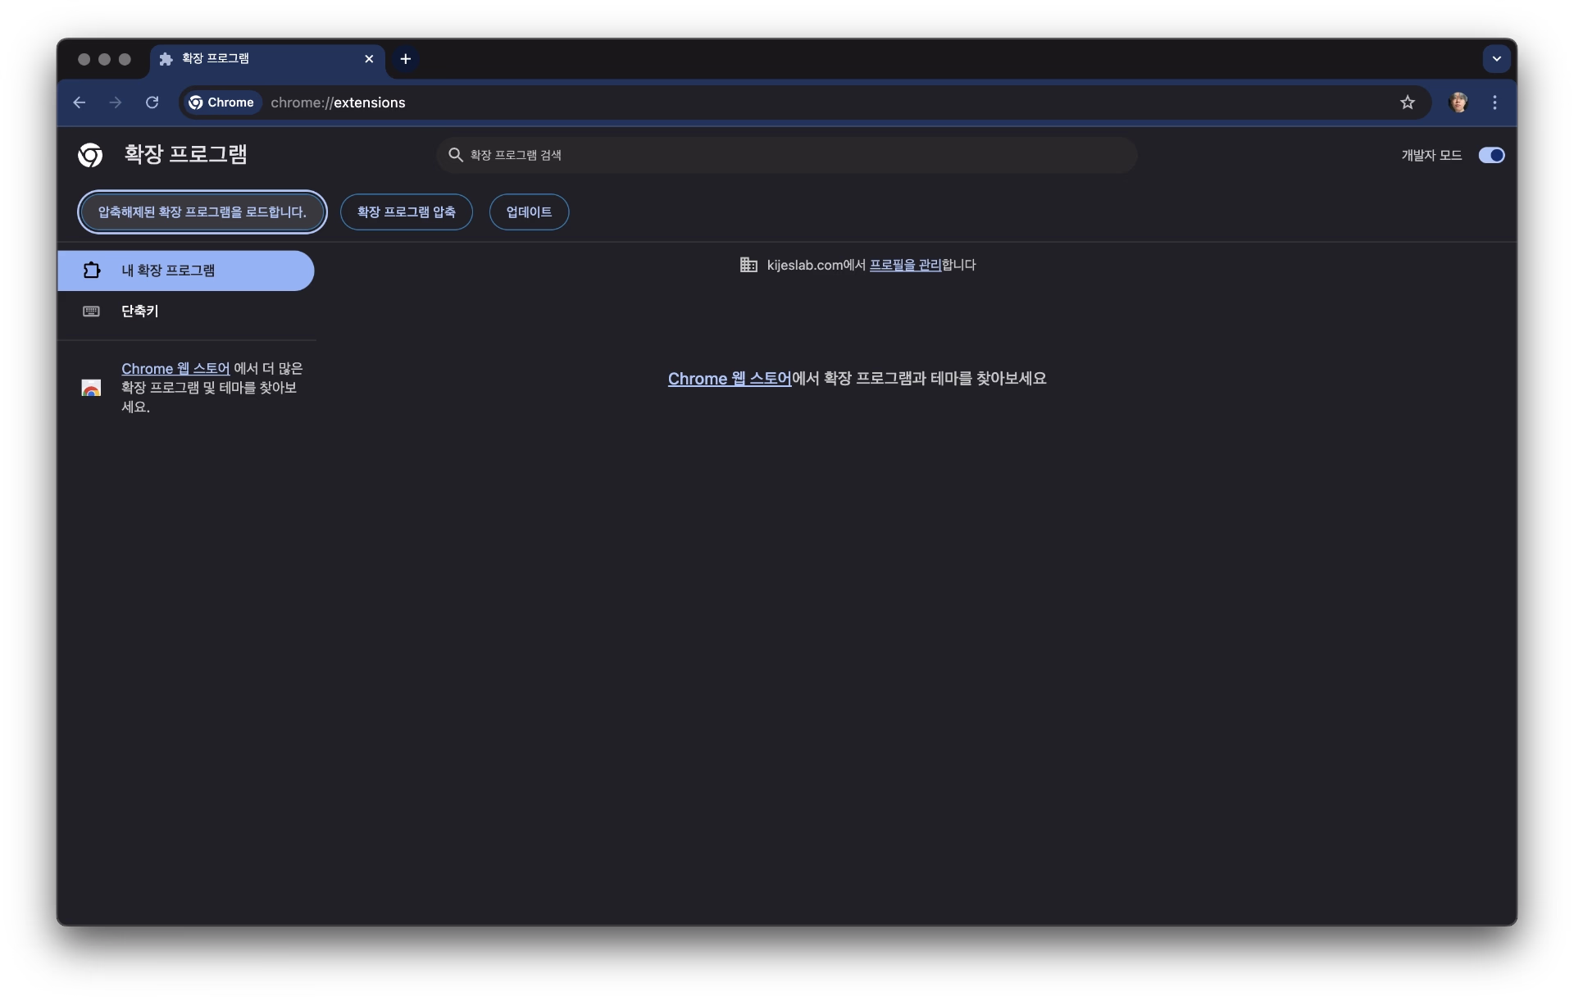This screenshot has height=1001, width=1574.
Task: Reload the extensions page
Action: (151, 102)
